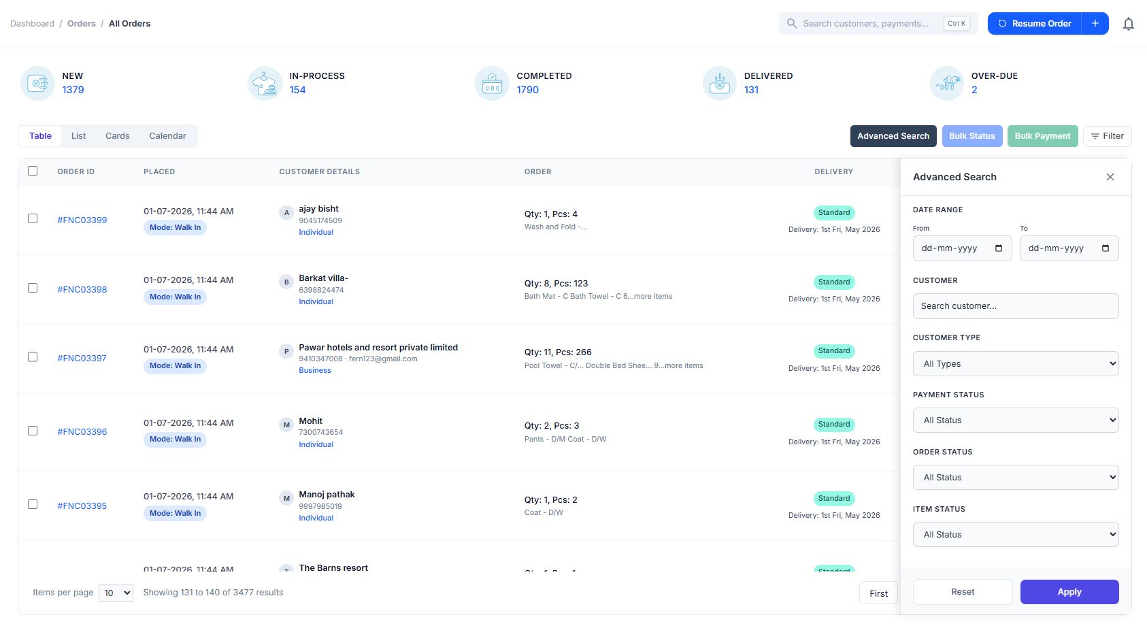Screen dimensions: 1147x628
Task: Open the To date calendar picker
Action: click(x=1106, y=248)
